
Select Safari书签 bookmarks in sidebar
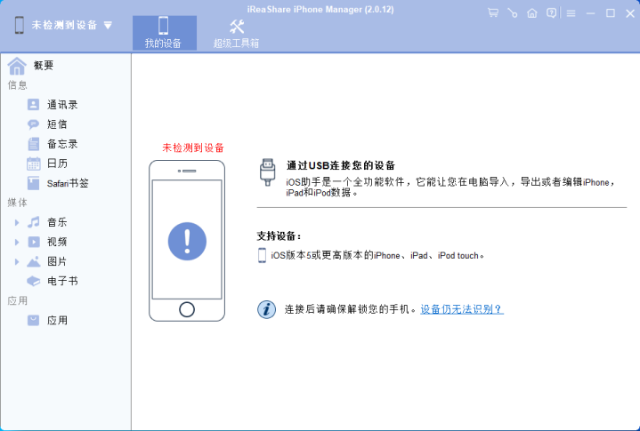[x=68, y=183]
